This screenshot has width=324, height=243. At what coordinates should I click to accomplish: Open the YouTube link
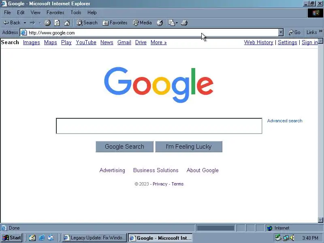pyautogui.click(x=86, y=43)
